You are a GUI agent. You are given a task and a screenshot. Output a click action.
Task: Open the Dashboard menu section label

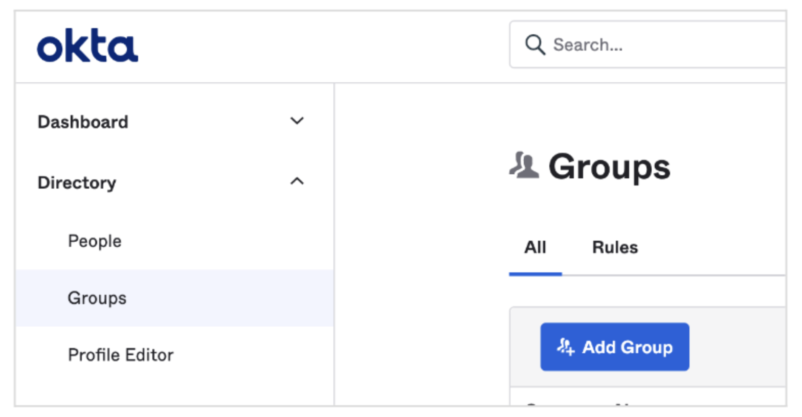(83, 122)
